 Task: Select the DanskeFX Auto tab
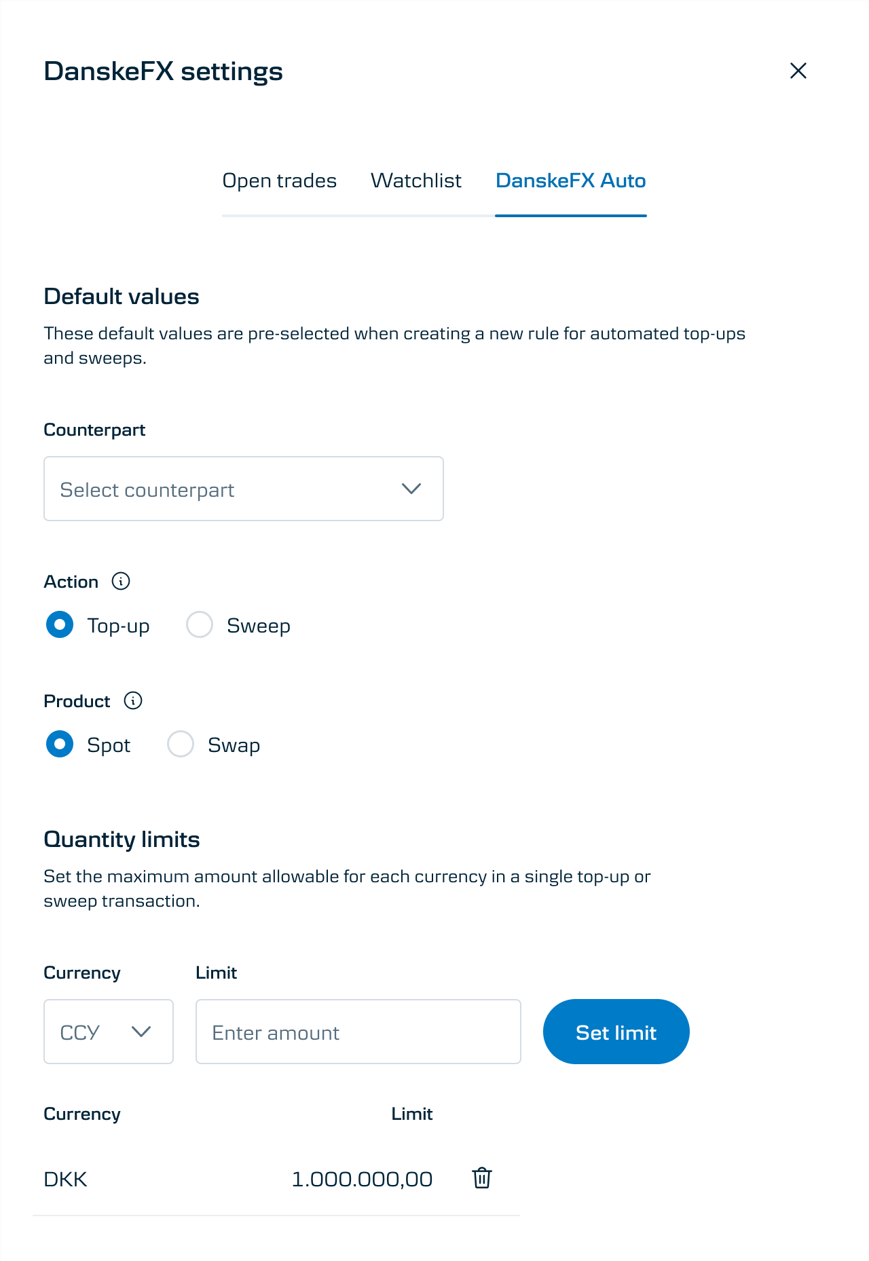(x=571, y=181)
